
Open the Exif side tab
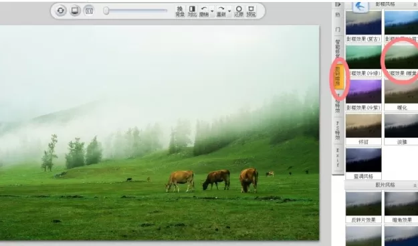coord(338,158)
